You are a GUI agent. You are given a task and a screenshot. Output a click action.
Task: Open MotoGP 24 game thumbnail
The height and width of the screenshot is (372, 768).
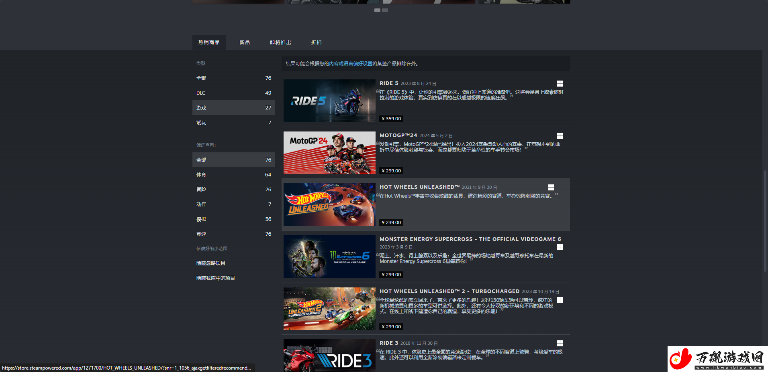point(329,153)
